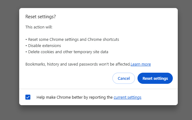The image size is (192, 120).
Task: Select 'Reset some Chrome settings and Chrome shortcuts'
Action: [74, 40]
